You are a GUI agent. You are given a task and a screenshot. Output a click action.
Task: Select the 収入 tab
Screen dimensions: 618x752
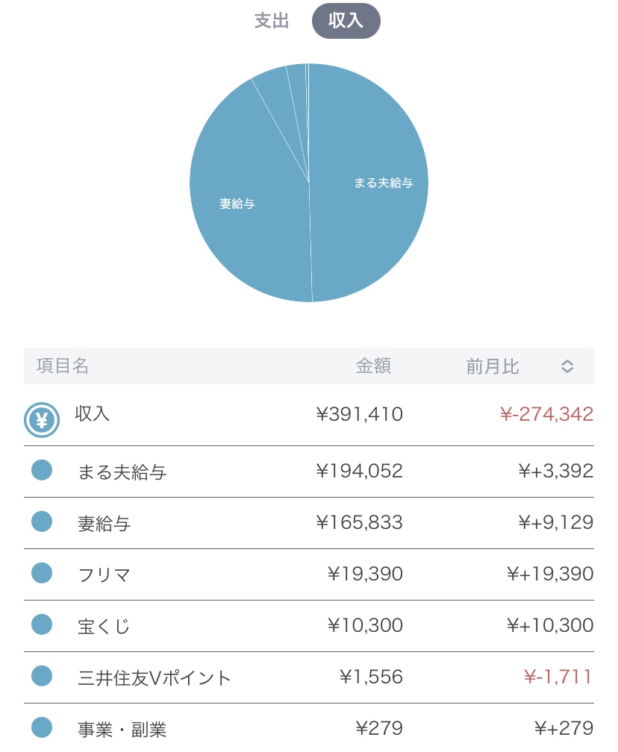(x=346, y=21)
